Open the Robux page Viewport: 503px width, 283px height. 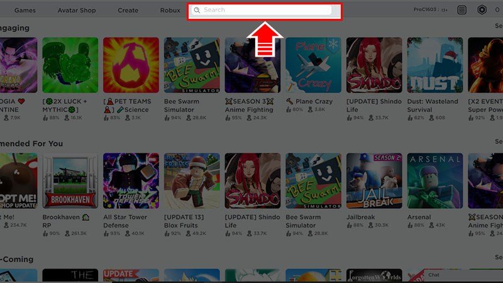click(170, 10)
